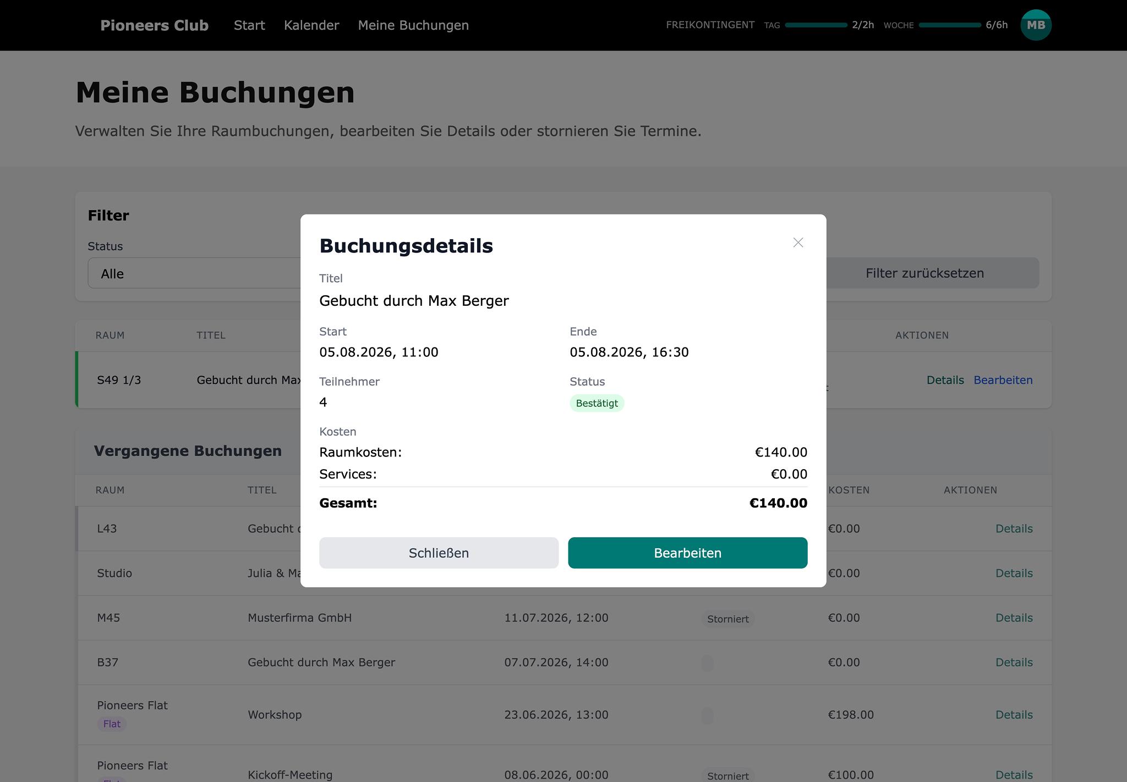Click the green Bearbeiten button in dialog
1127x782 pixels.
687,553
